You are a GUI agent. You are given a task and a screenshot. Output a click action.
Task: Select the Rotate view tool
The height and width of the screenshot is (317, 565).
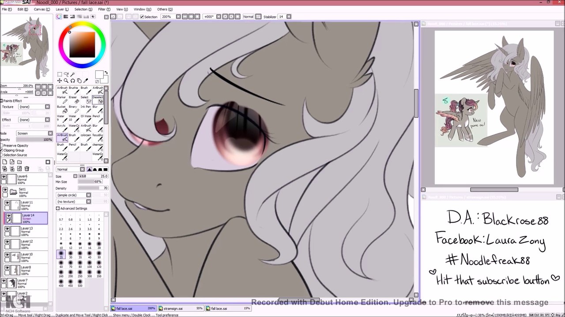point(72,81)
